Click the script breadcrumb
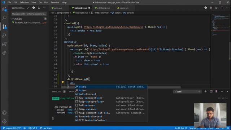The height and width of the screenshot is (130, 231). tap(118, 13)
